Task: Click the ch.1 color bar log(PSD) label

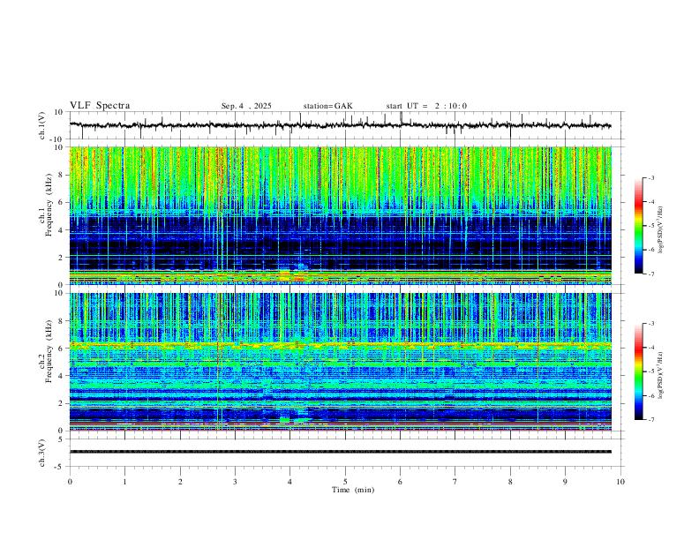Action: click(661, 230)
